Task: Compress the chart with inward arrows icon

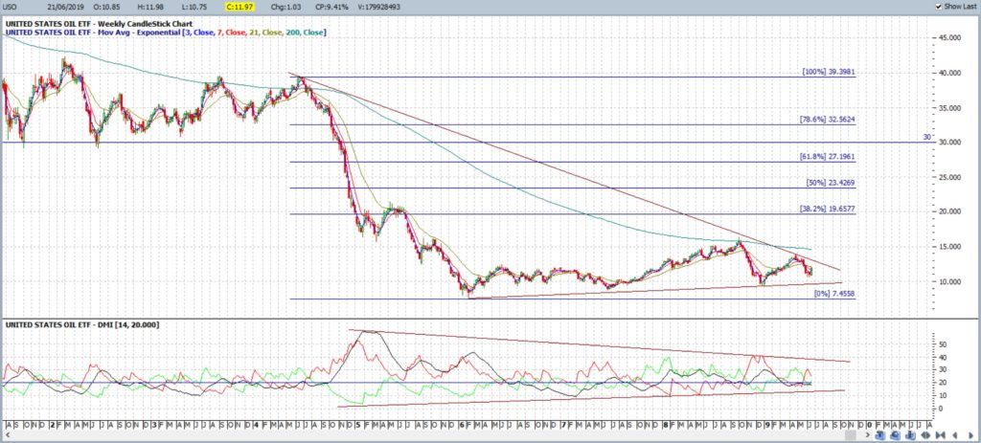Action: 941,435
